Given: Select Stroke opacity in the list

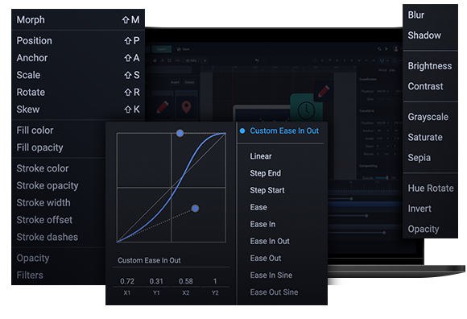Looking at the screenshot, I should 48,185.
